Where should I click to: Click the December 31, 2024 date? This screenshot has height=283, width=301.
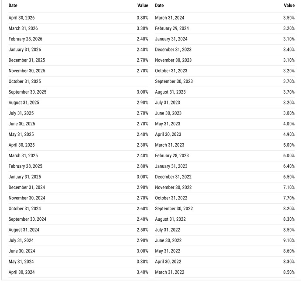pyautogui.click(x=27, y=187)
